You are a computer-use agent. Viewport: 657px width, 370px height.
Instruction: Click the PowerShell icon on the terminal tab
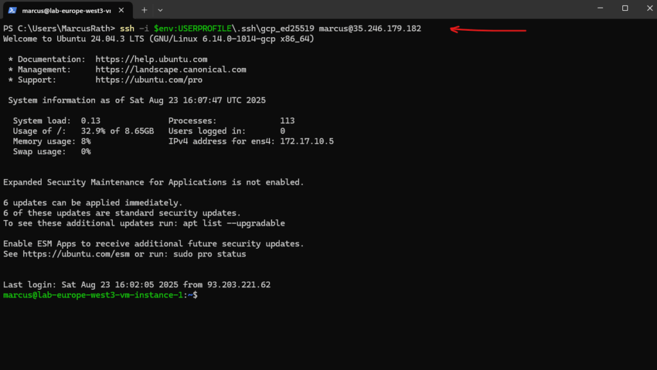[x=12, y=10]
